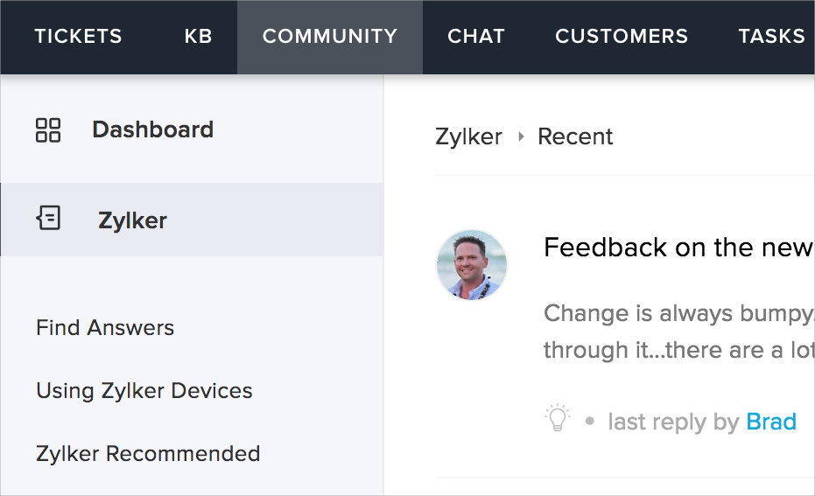Click Recent in the breadcrumb

pyautogui.click(x=575, y=137)
